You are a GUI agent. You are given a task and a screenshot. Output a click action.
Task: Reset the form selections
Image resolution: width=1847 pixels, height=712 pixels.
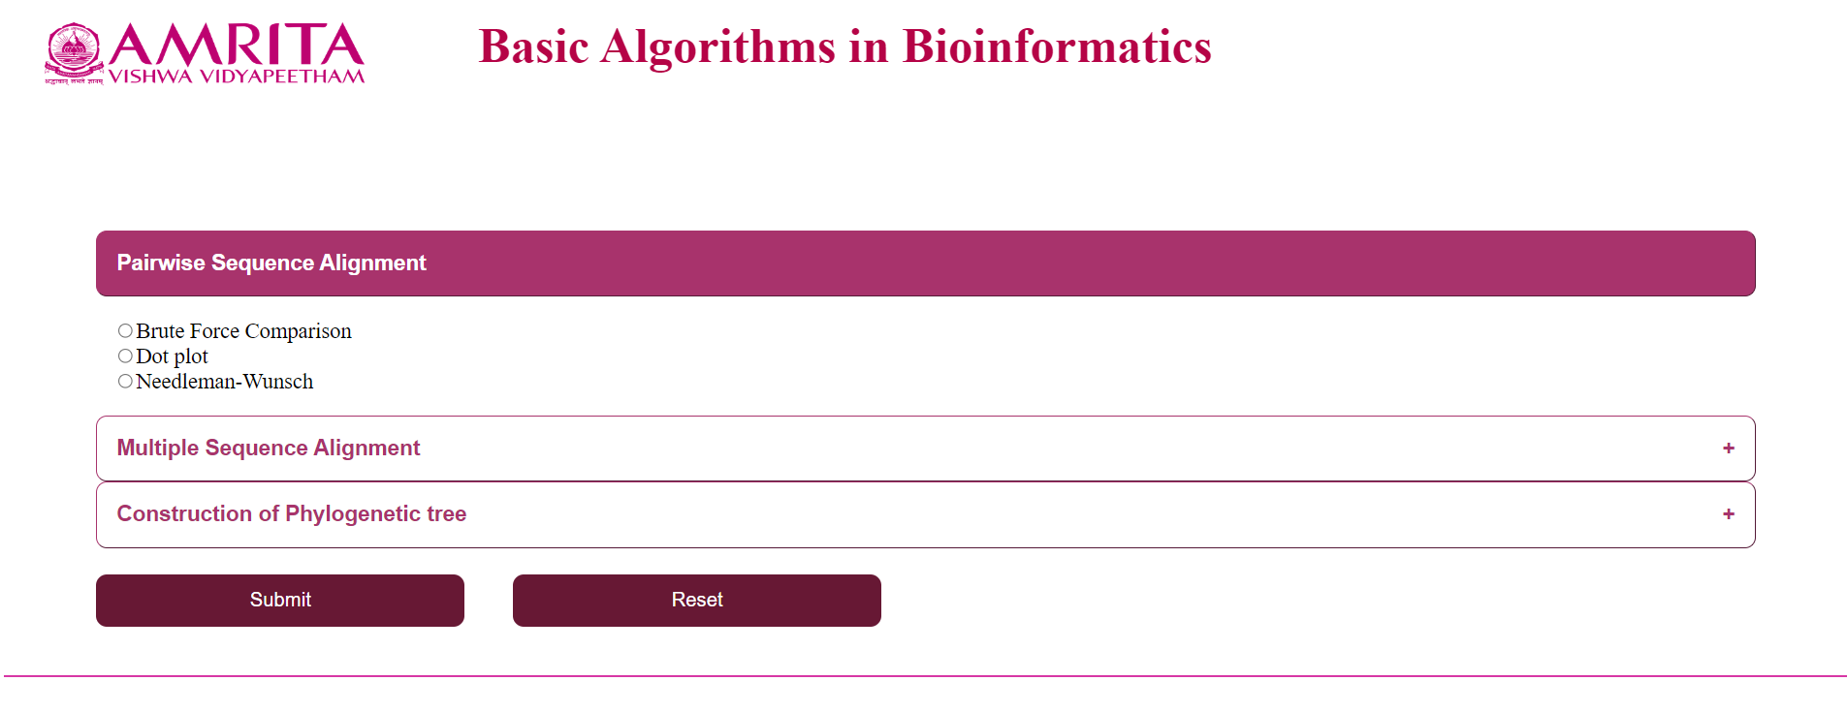[697, 601]
